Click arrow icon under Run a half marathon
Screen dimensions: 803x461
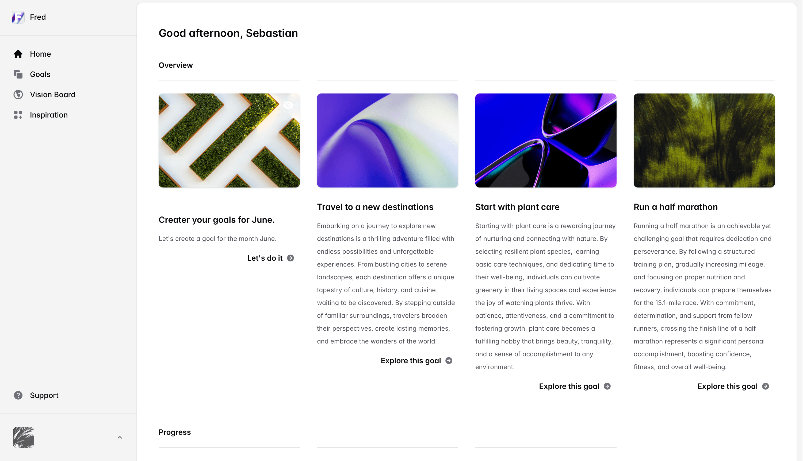pos(766,386)
